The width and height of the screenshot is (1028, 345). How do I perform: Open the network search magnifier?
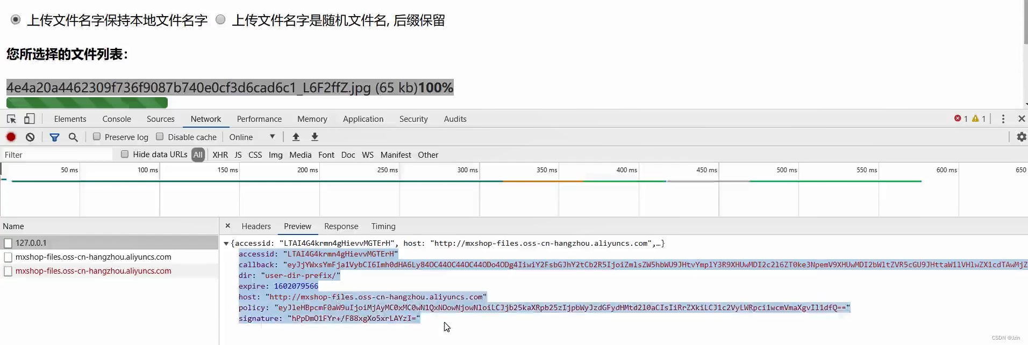click(73, 137)
